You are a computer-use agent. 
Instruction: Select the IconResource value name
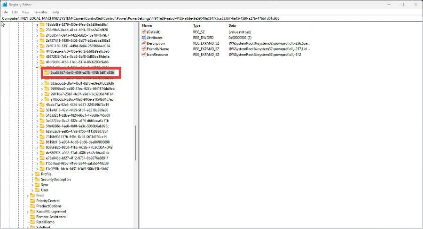point(157,55)
